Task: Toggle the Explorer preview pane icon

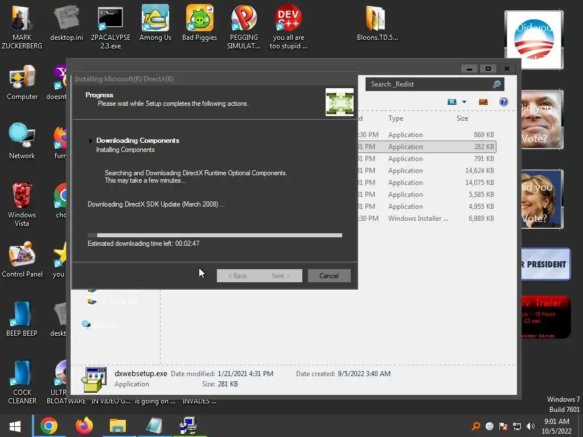Action: click(x=483, y=102)
